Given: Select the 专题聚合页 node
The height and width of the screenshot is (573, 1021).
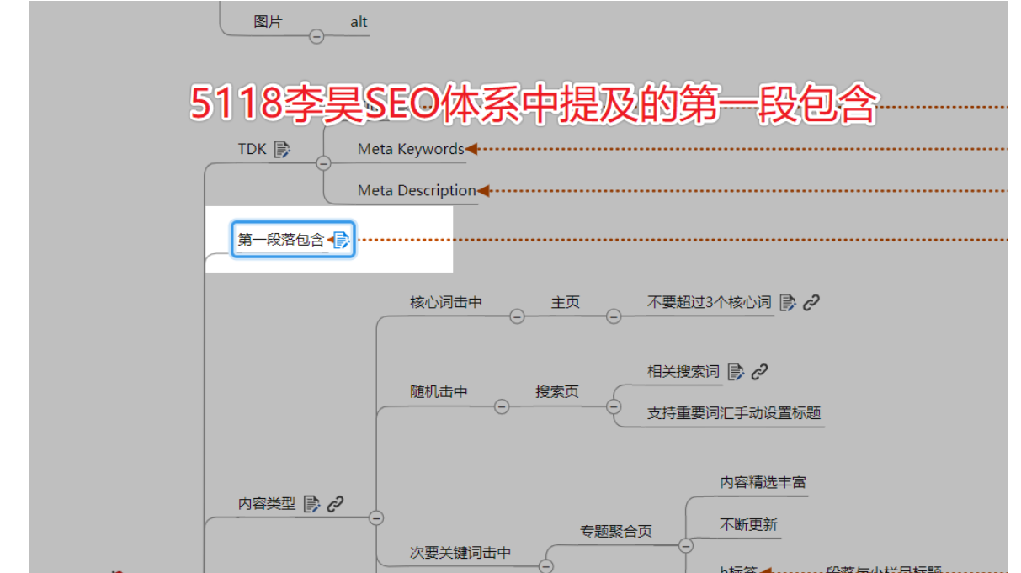Looking at the screenshot, I should [x=616, y=532].
